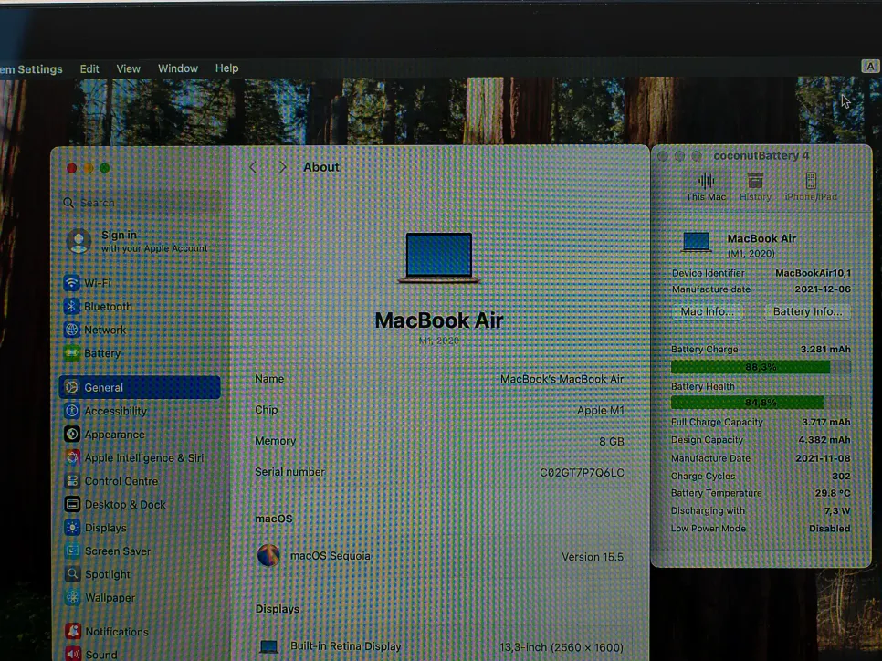Click the Spotlight magnifier icon in sidebar

[72, 573]
